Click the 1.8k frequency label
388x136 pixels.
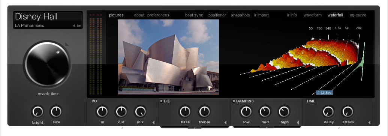click(x=338, y=28)
